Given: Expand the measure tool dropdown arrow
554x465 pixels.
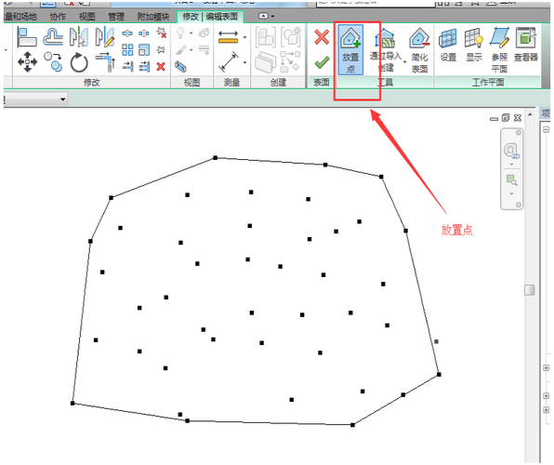Looking at the screenshot, I should pyautogui.click(x=244, y=37).
